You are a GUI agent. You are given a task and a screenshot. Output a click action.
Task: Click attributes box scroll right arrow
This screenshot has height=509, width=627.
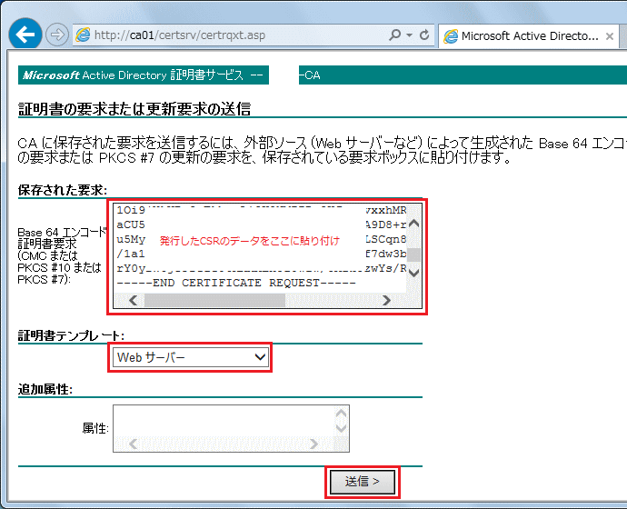(313, 444)
